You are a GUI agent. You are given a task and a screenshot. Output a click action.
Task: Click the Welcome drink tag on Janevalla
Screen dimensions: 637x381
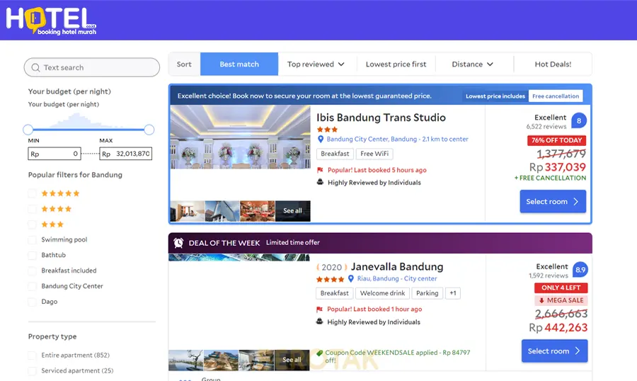(382, 293)
